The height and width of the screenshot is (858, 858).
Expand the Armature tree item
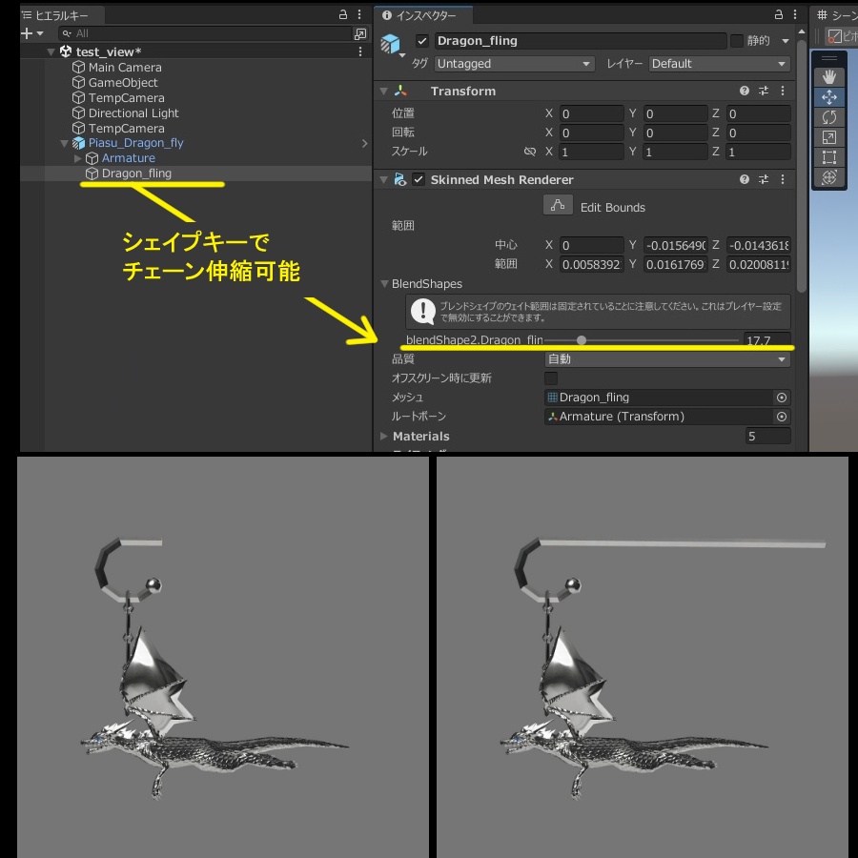[x=78, y=158]
